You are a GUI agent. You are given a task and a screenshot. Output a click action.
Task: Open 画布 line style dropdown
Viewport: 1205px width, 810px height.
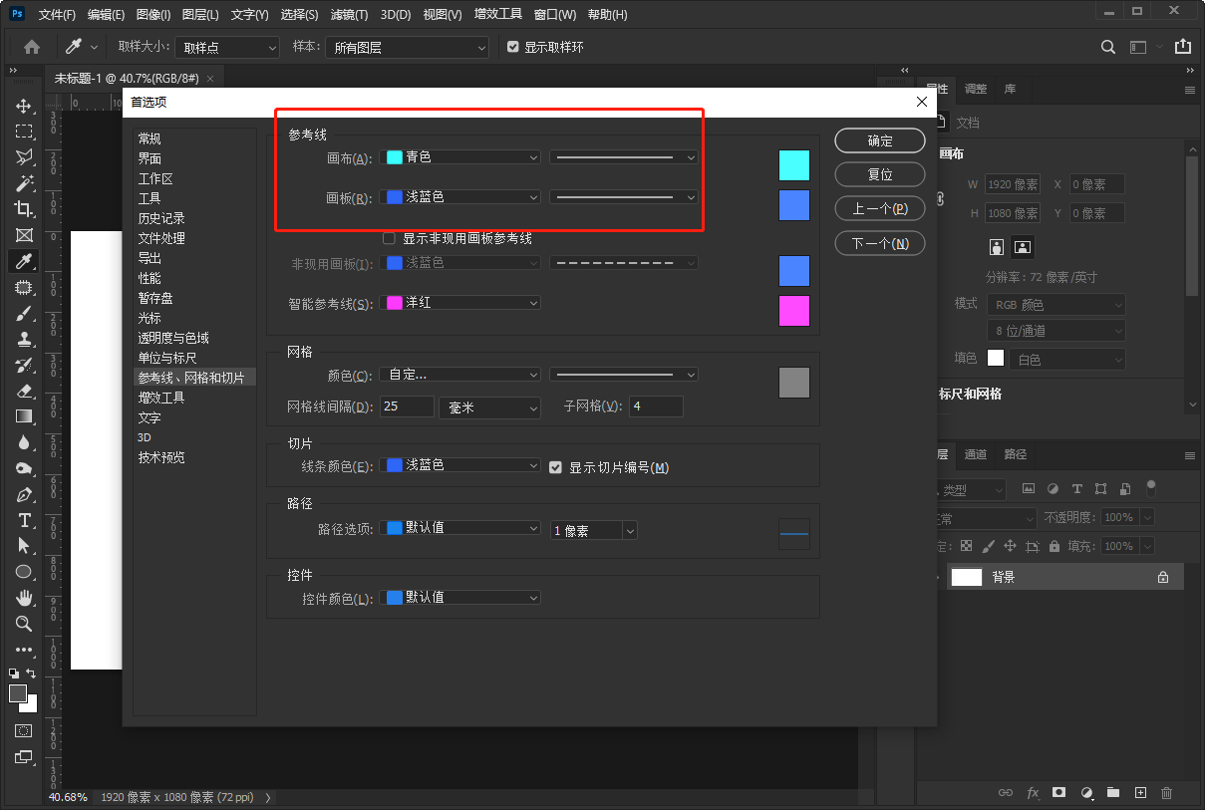click(624, 157)
